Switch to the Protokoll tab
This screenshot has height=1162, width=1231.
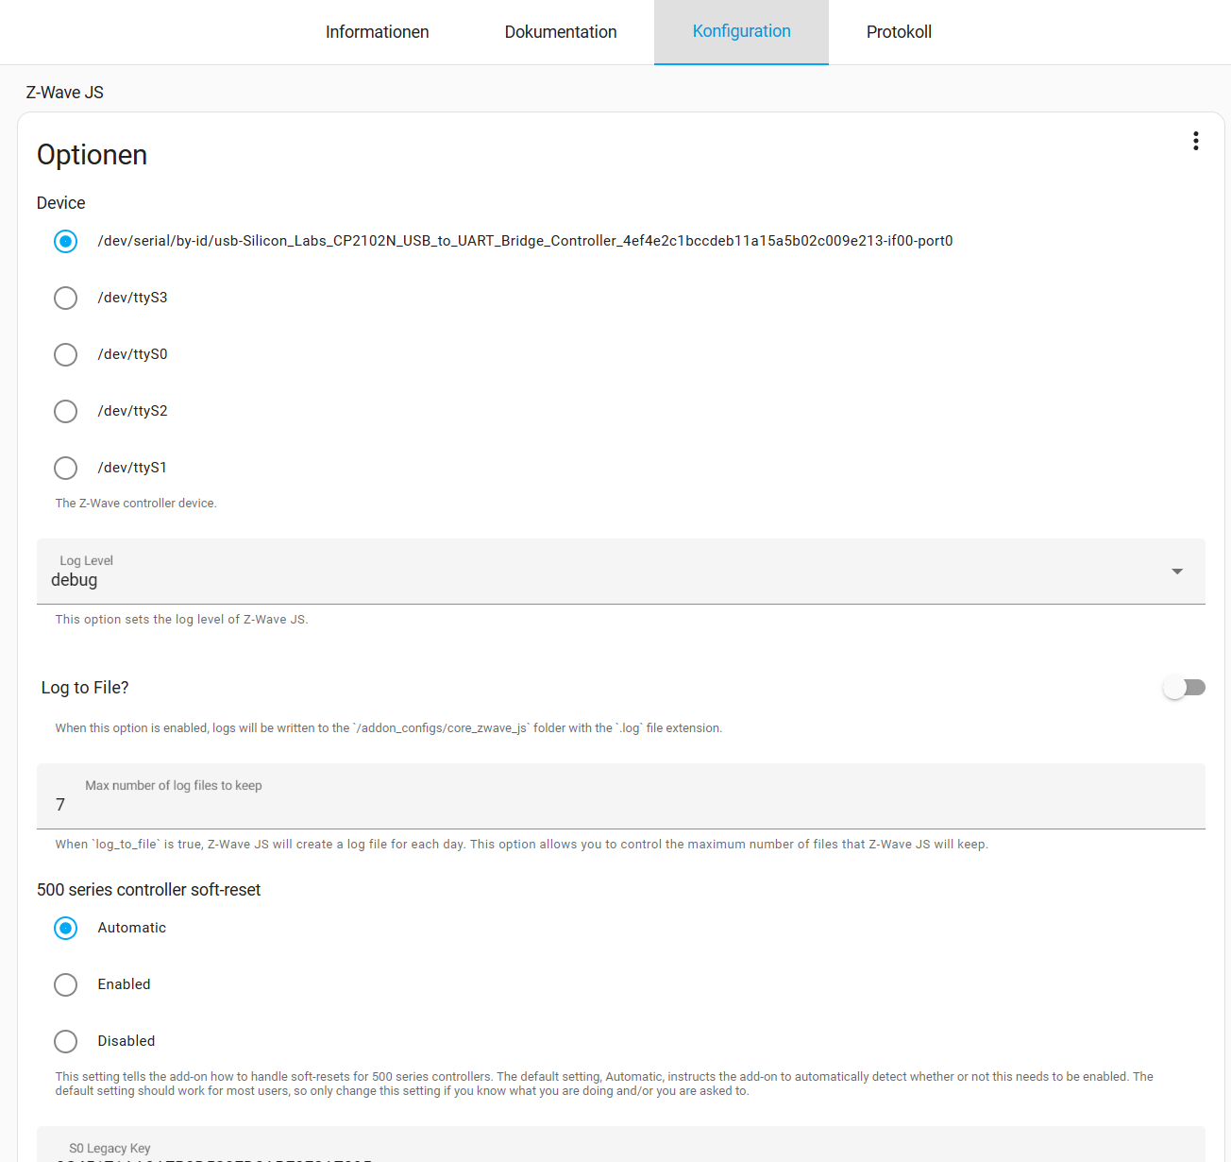click(898, 31)
